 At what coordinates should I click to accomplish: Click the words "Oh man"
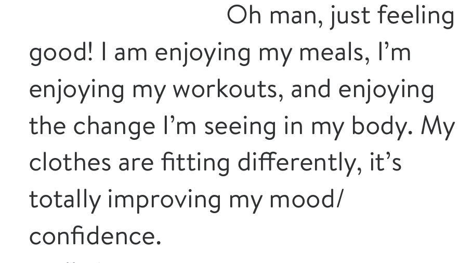click(x=272, y=16)
